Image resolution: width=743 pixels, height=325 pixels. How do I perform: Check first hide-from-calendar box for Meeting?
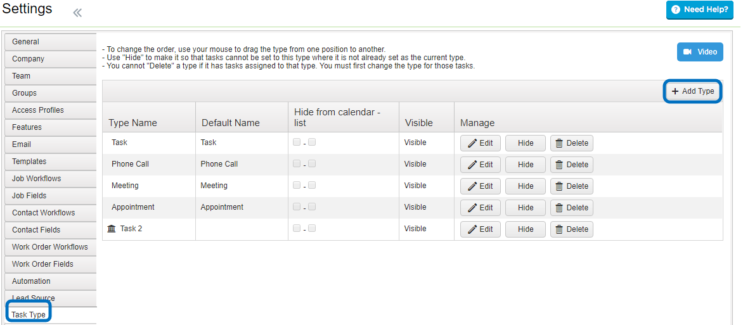pyautogui.click(x=297, y=185)
